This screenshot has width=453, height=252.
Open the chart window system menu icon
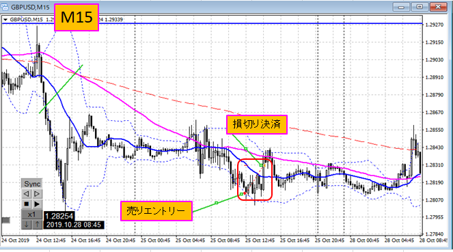[x=4, y=7]
